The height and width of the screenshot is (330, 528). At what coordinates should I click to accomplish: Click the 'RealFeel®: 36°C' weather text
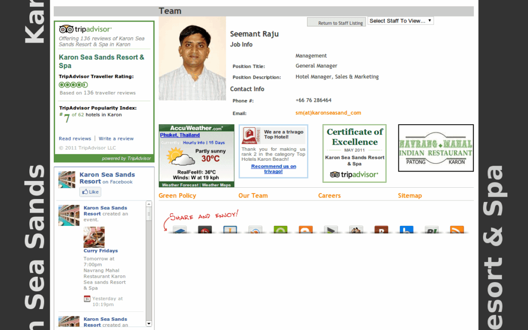197,172
